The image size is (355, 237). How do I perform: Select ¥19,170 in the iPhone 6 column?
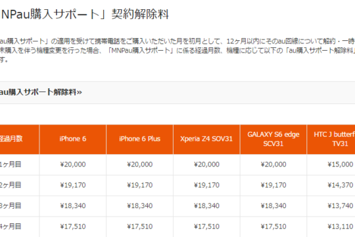[73, 185]
